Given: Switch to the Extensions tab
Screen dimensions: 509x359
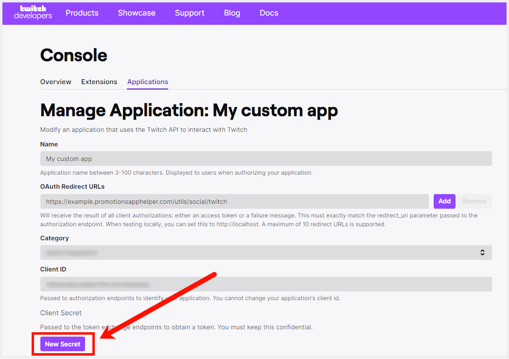Looking at the screenshot, I should 99,82.
